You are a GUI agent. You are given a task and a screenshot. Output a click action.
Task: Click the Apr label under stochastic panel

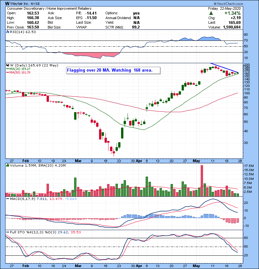139,266
